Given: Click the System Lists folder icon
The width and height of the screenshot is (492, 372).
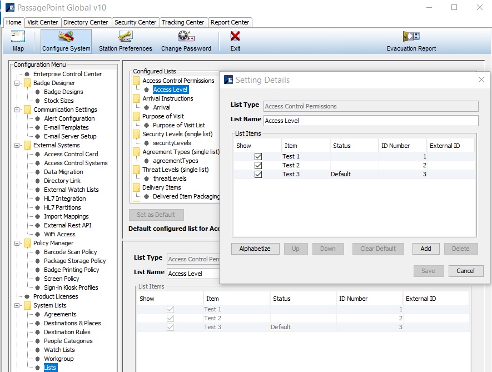Looking at the screenshot, I should [27, 305].
